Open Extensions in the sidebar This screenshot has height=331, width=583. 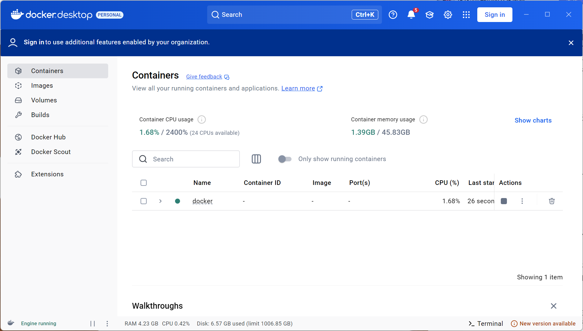58,174
